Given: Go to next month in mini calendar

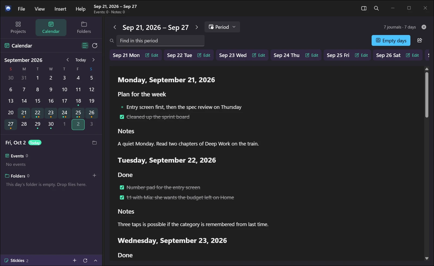Looking at the screenshot, I should pos(94,60).
